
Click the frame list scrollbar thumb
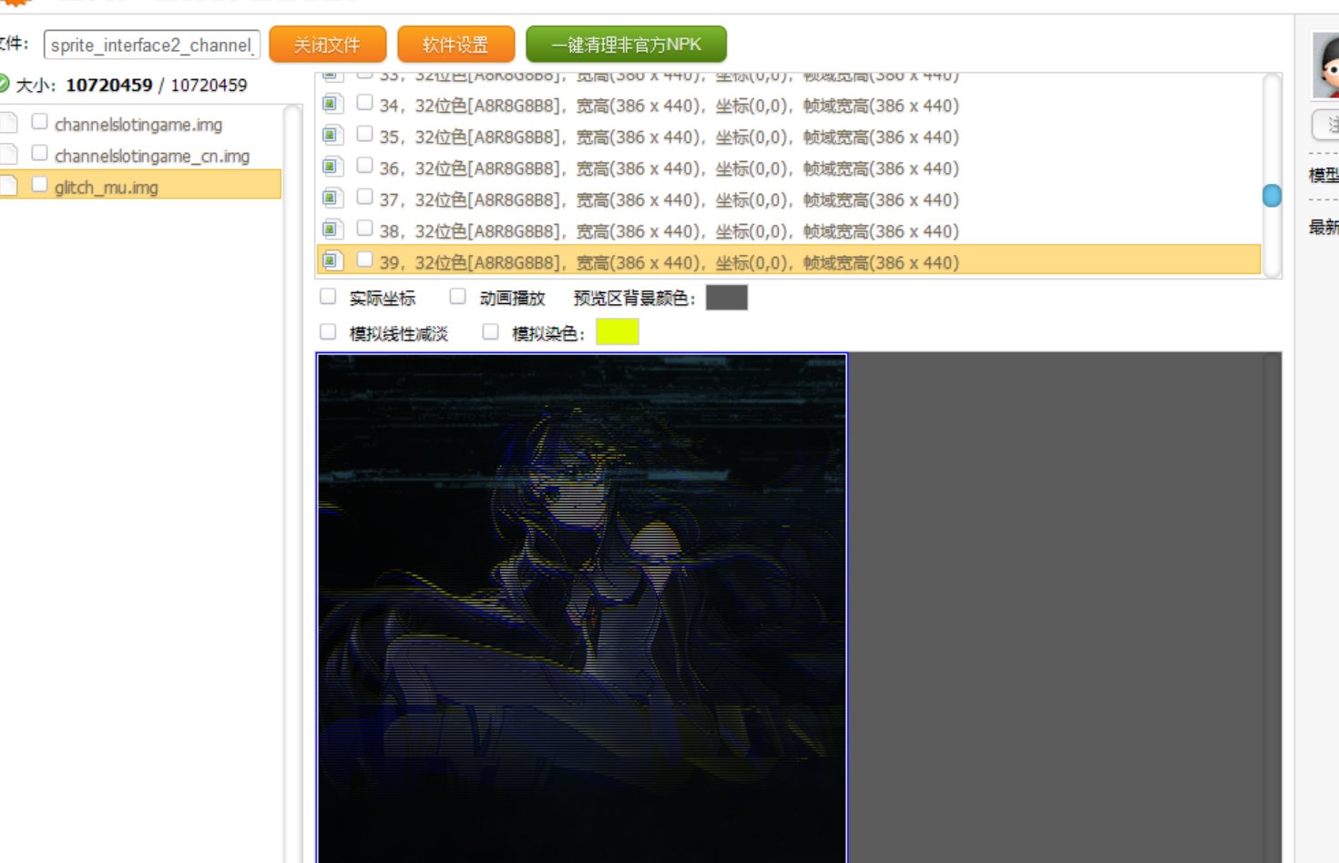coord(1272,196)
